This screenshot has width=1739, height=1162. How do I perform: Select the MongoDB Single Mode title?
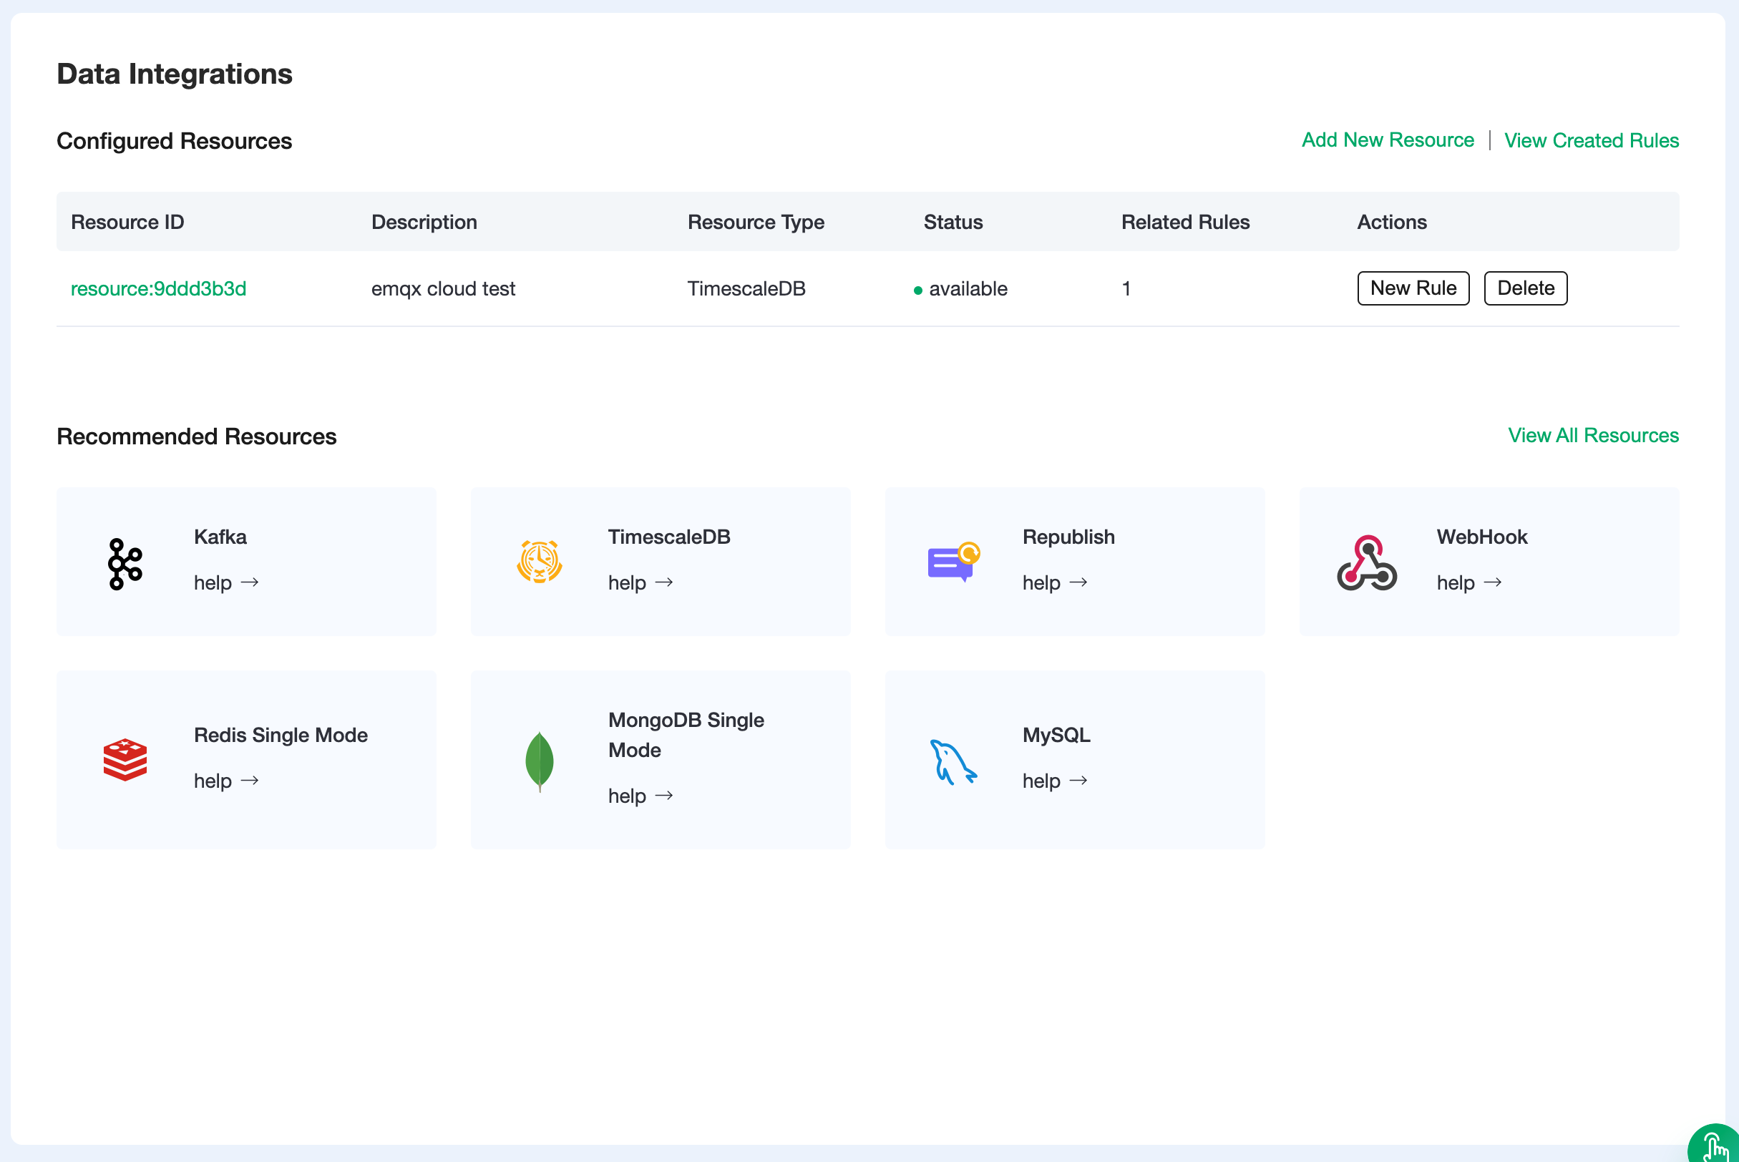[x=686, y=734]
